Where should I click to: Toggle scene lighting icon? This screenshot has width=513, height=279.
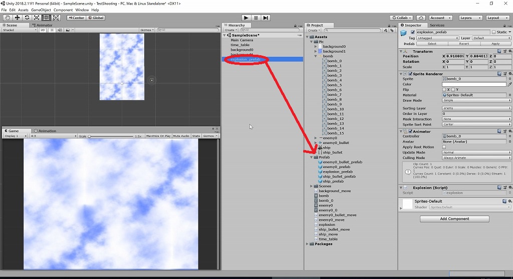tap(52, 30)
